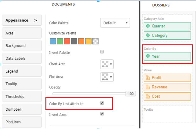Click the Revenue metric icon
The height and width of the screenshot is (130, 196).
pyautogui.click(x=148, y=87)
